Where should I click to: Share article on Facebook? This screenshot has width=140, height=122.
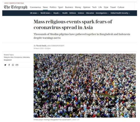[x=9, y=65]
